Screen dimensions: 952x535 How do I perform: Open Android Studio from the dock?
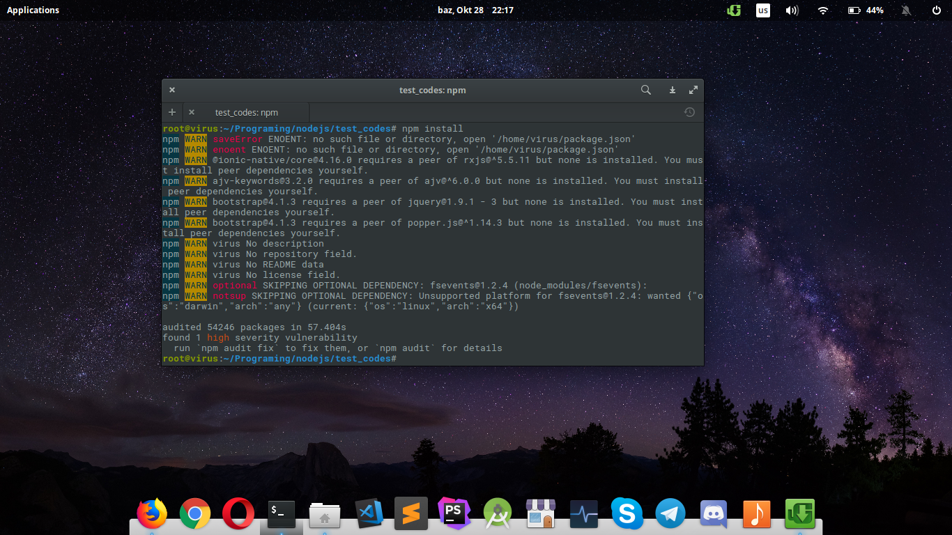498,514
